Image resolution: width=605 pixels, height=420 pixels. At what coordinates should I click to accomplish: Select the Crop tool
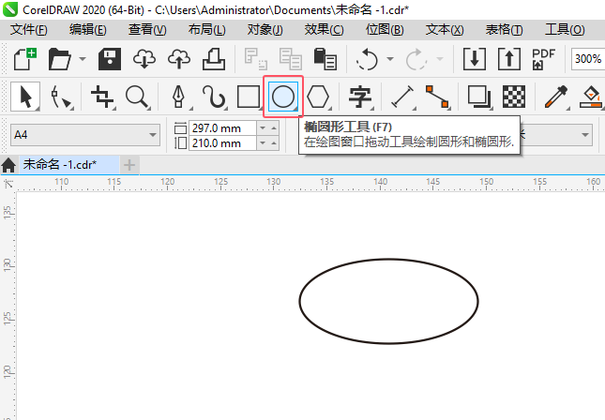(102, 97)
